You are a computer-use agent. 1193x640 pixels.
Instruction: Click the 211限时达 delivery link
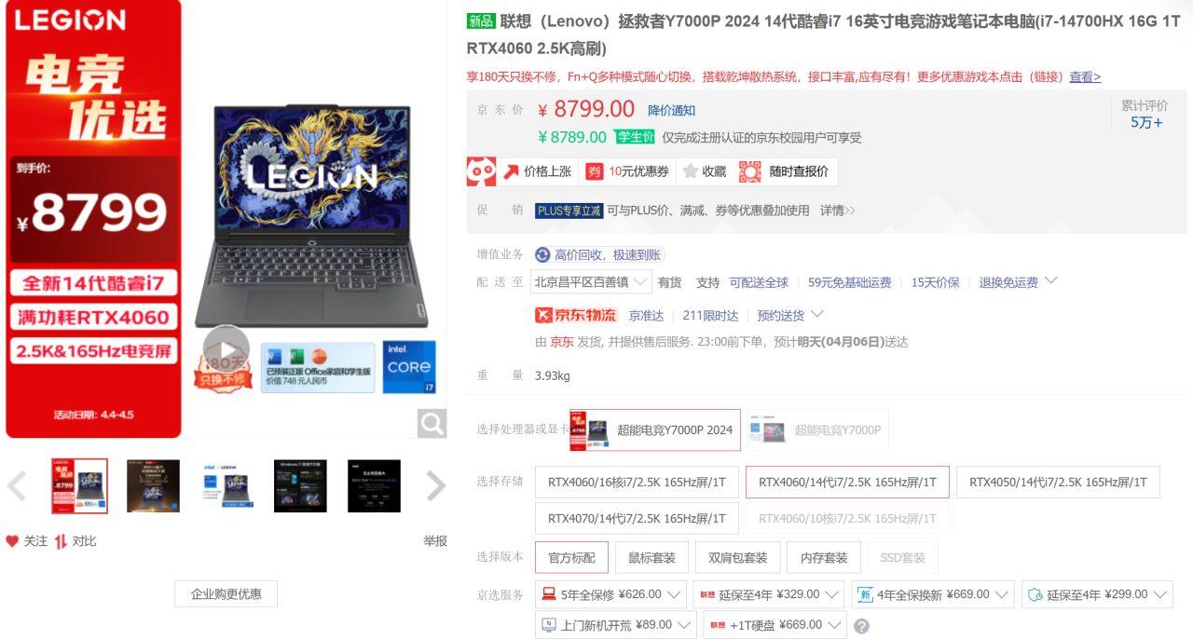[710, 316]
